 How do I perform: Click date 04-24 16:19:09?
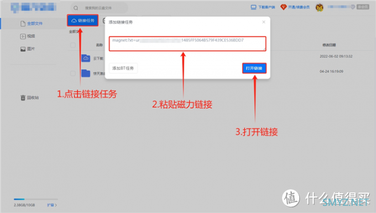click(331, 71)
